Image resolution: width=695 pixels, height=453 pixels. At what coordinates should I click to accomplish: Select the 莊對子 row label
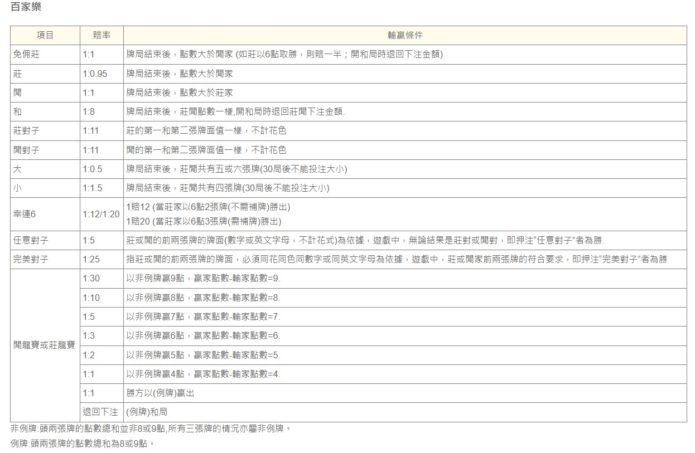click(x=27, y=130)
